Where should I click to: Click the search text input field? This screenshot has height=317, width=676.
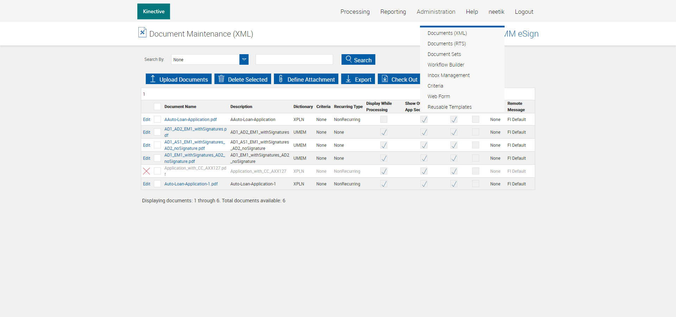(x=294, y=59)
